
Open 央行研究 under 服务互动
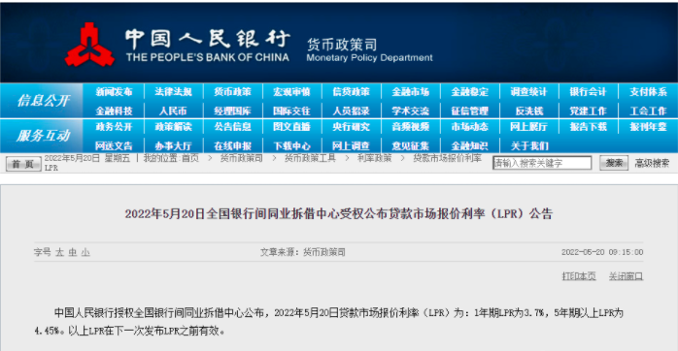pos(351,127)
